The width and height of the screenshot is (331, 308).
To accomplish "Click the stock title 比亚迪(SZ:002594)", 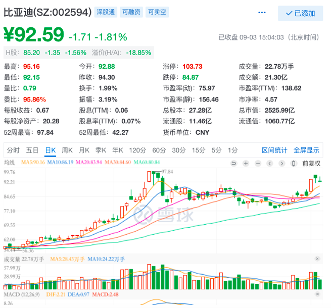I will pos(48,12).
